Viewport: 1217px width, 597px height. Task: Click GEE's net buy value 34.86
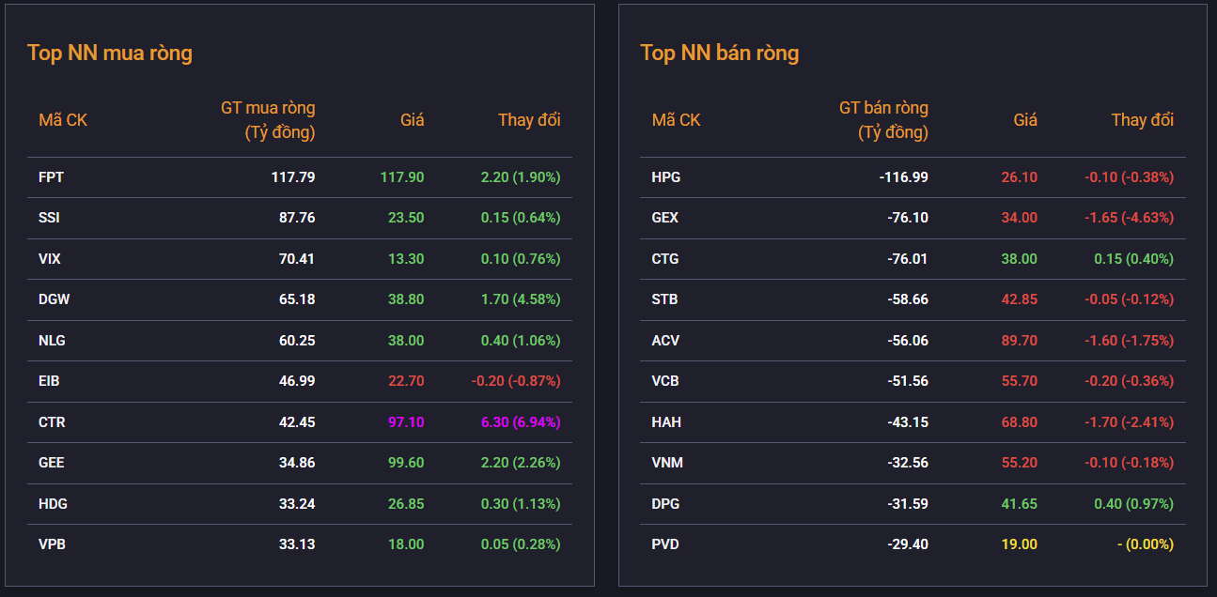(x=297, y=463)
